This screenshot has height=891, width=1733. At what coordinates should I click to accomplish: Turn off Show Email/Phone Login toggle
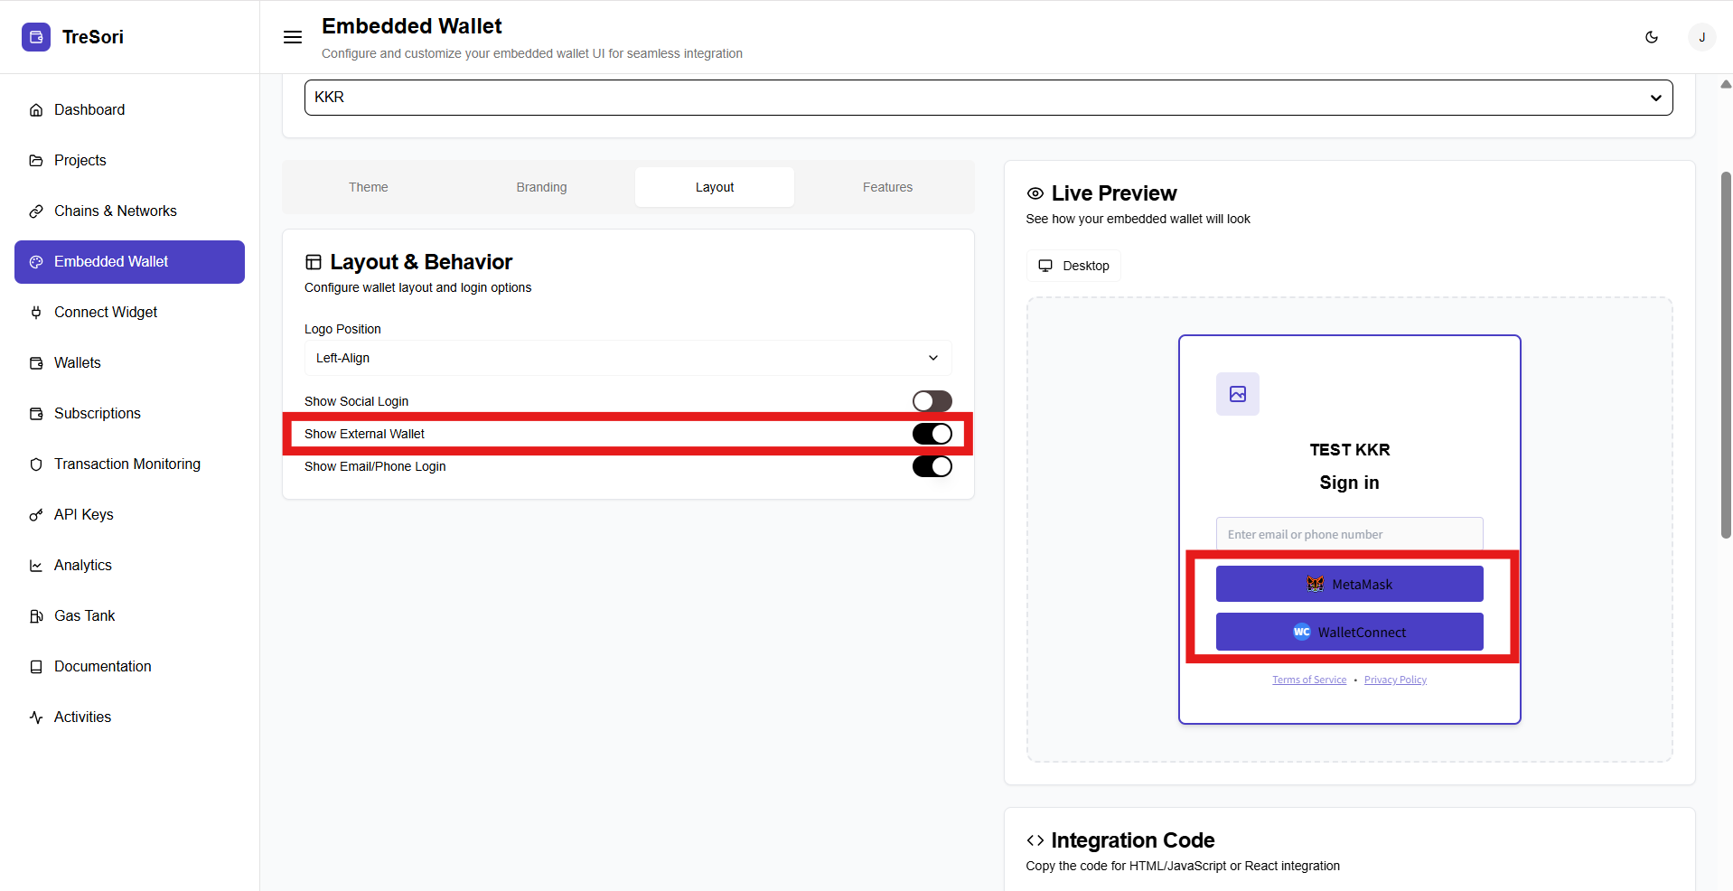pyautogui.click(x=932, y=466)
